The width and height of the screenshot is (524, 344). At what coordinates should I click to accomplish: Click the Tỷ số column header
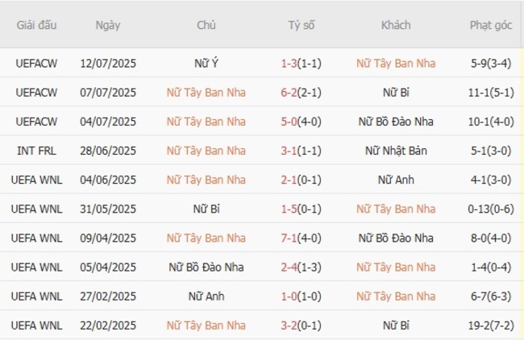302,25
